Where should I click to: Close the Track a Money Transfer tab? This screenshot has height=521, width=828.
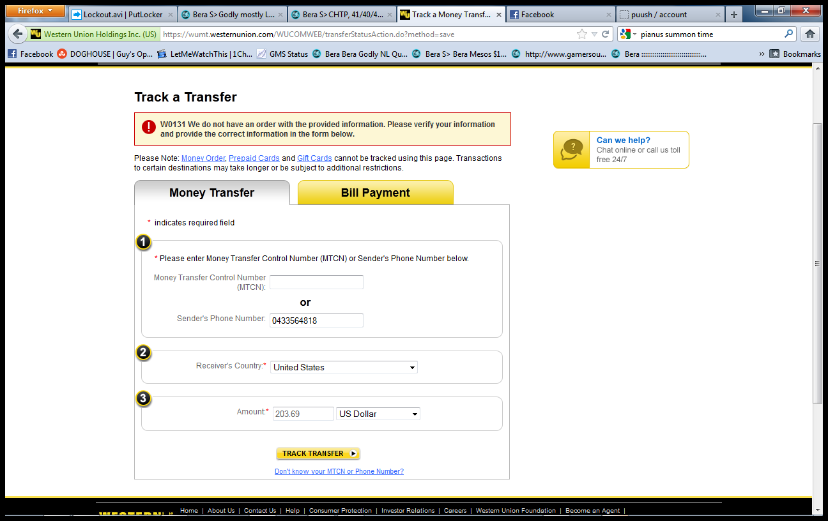pos(498,15)
